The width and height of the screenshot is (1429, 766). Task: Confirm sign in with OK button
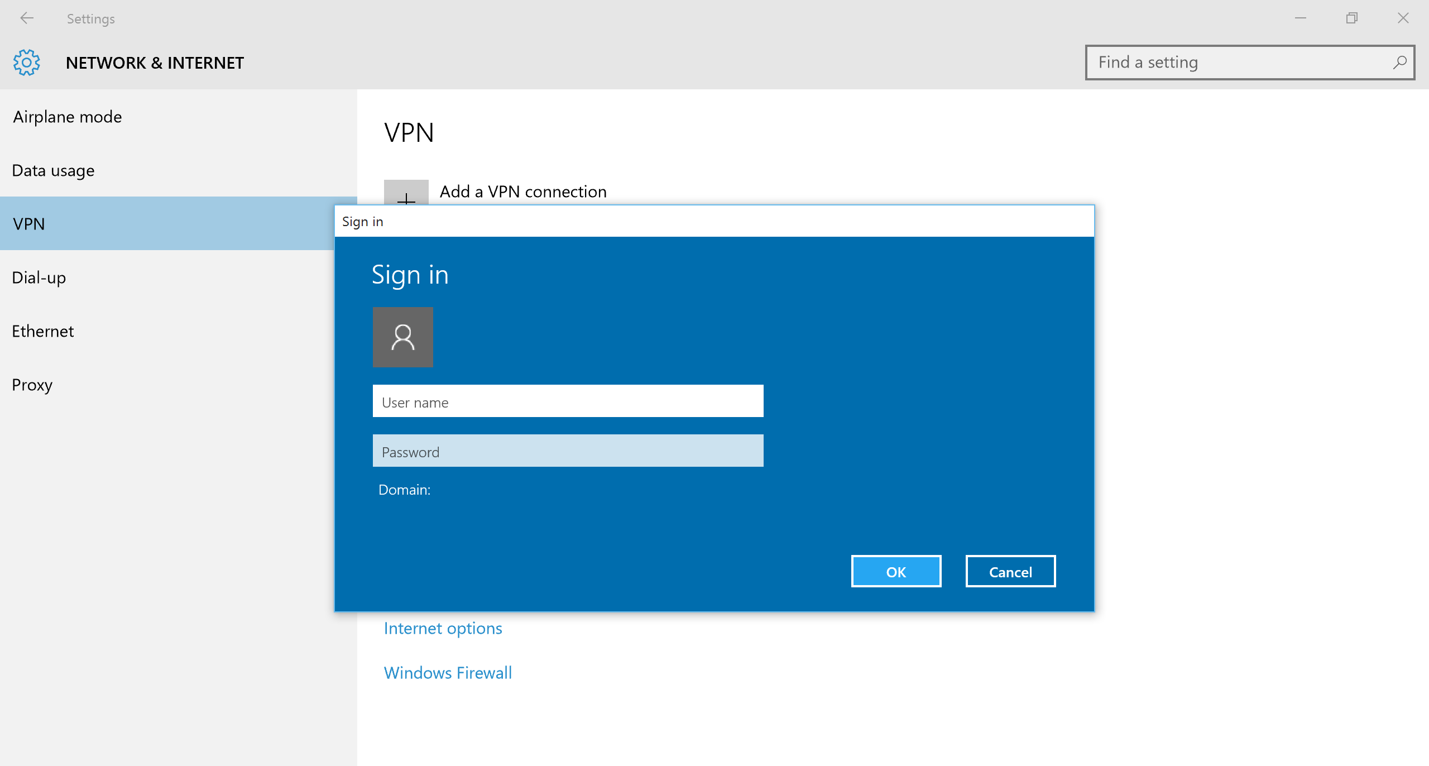click(x=896, y=571)
